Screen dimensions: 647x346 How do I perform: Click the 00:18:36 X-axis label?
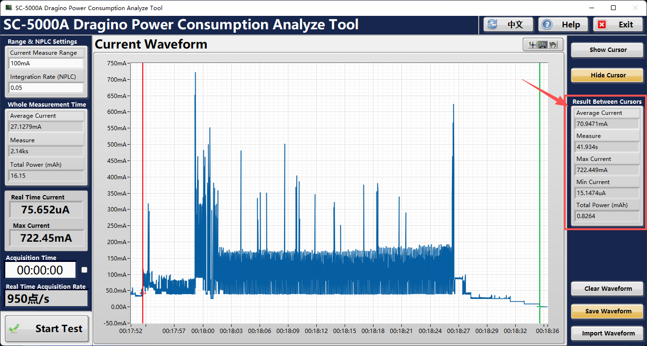tap(547, 331)
